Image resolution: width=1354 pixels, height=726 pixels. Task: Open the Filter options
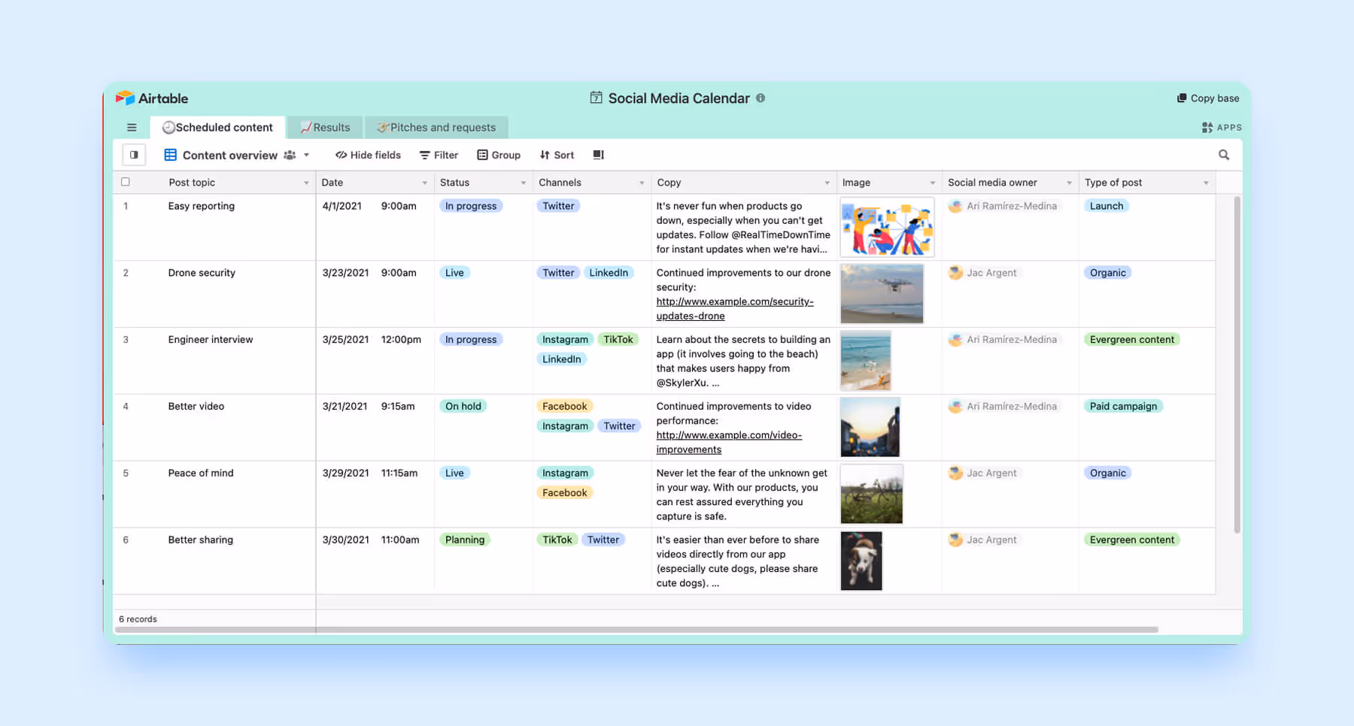pyautogui.click(x=439, y=155)
